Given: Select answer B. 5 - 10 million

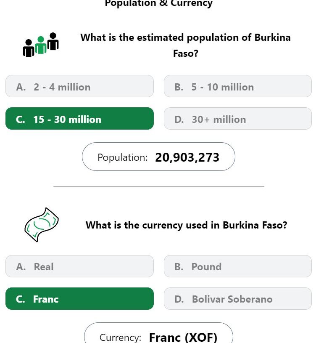Looking at the screenshot, I should click(x=238, y=86).
